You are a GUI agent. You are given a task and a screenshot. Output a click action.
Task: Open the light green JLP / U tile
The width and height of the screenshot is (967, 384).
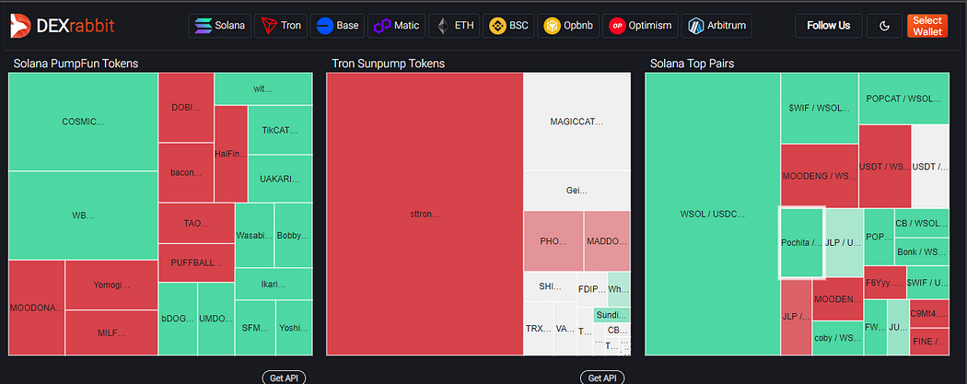click(x=844, y=242)
